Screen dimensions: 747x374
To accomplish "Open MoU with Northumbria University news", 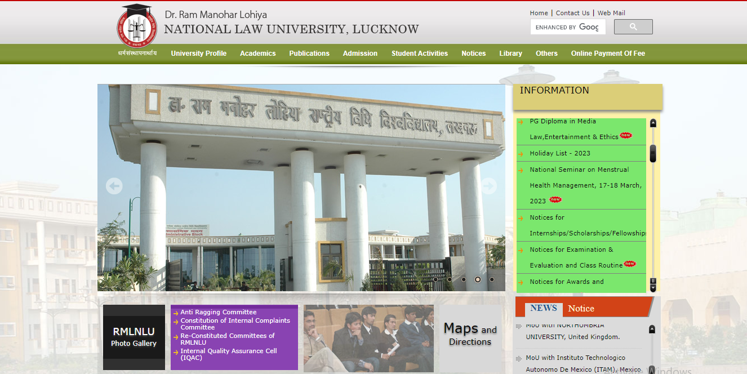I will pos(573,331).
